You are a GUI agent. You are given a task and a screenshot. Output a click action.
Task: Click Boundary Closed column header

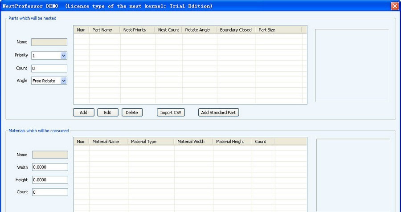[236, 30]
